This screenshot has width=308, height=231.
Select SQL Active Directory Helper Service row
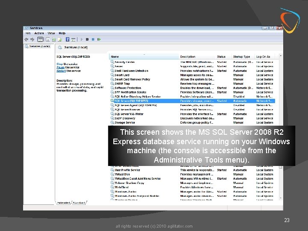(192, 97)
